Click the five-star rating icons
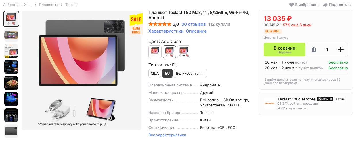The width and height of the screenshot is (358, 144). pos(160,24)
